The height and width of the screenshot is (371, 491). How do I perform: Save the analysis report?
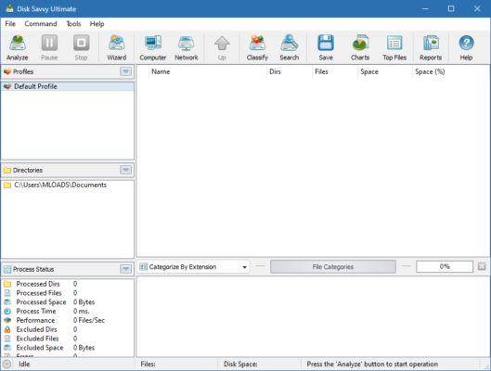(326, 47)
